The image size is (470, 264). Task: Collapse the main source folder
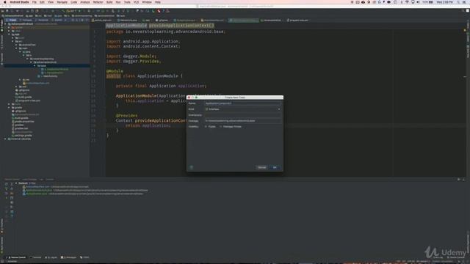coord(16,48)
